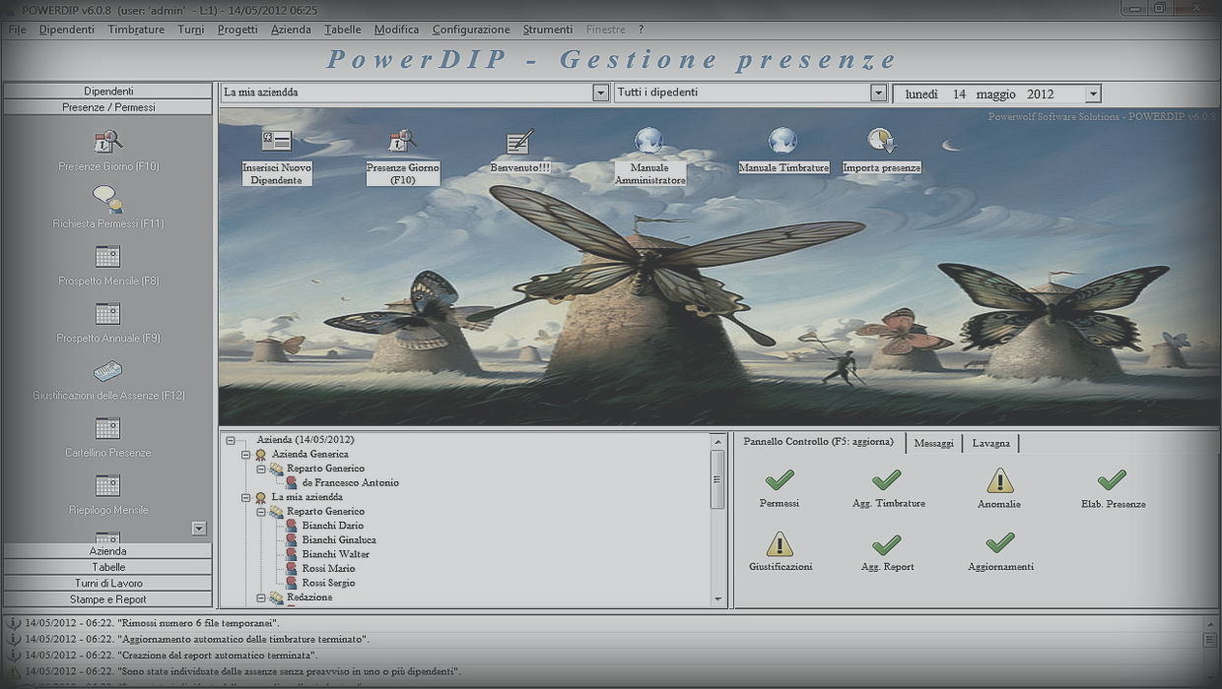Select employee Bianchi Ginaluca
1222x689 pixels.
(338, 540)
